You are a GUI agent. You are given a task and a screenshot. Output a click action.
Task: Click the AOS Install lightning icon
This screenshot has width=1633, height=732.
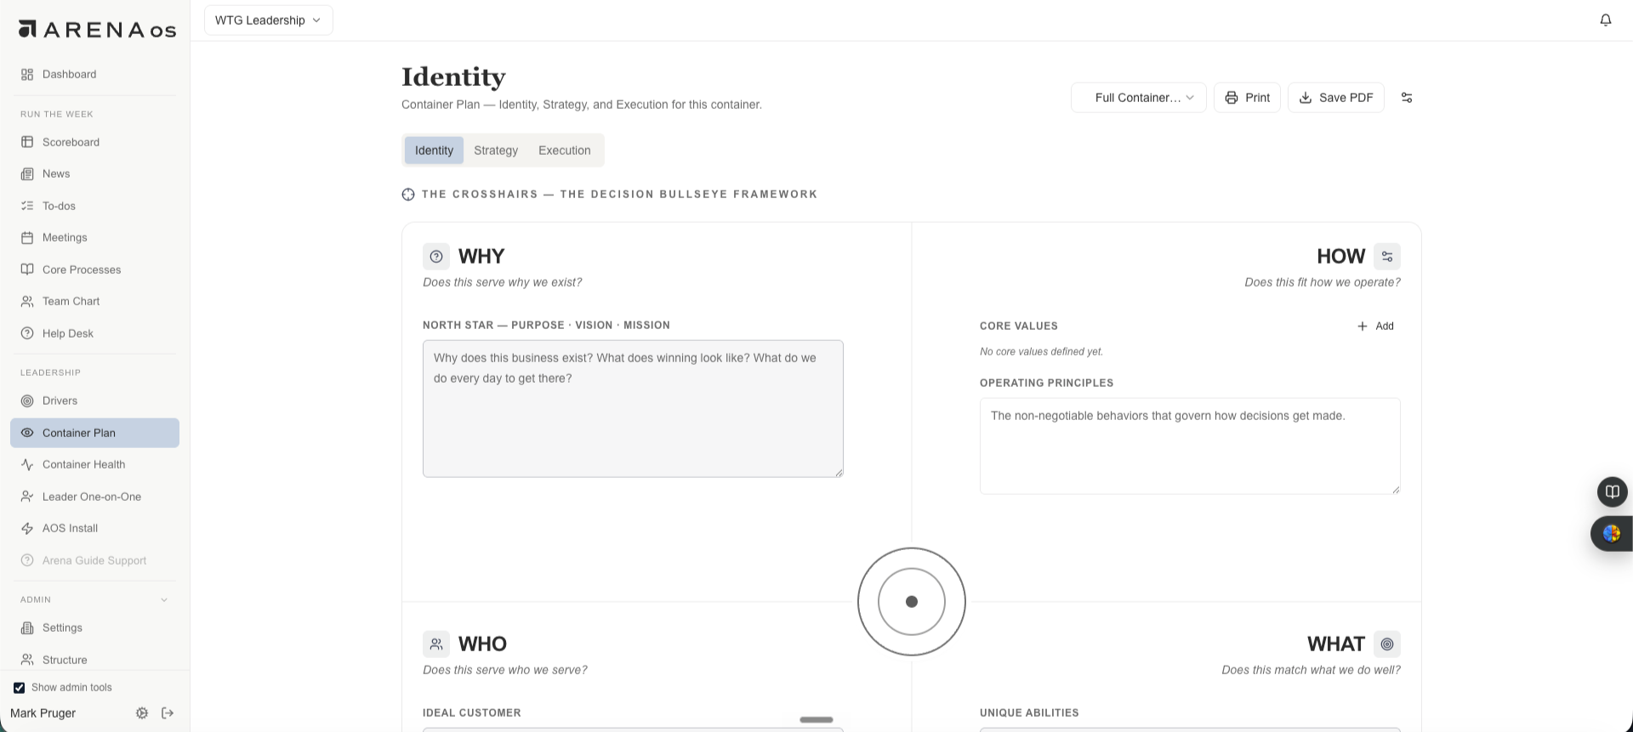point(27,528)
